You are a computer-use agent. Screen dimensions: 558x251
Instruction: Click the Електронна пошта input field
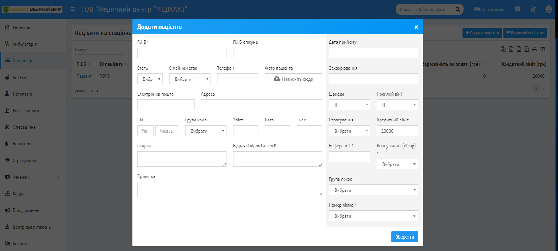[166, 105]
